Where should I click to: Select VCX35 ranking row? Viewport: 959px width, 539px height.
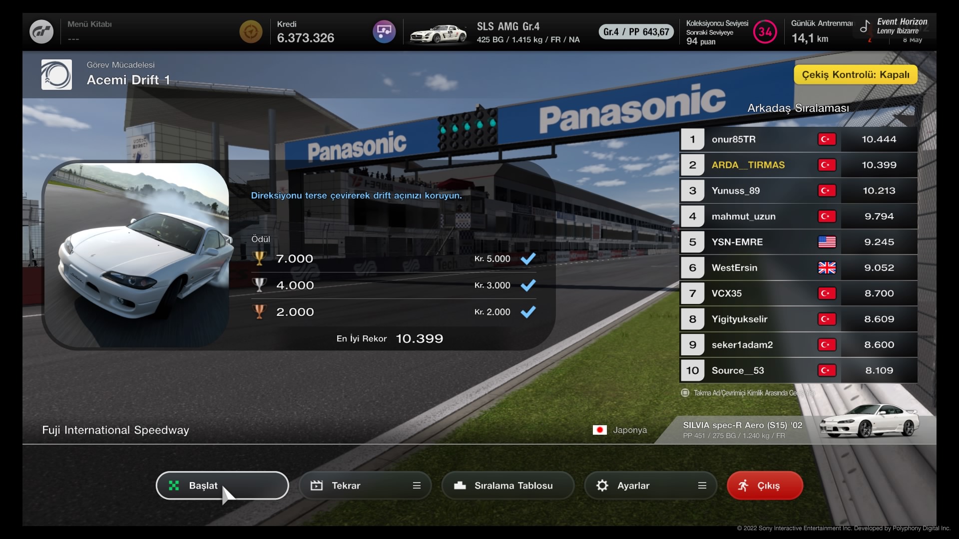(798, 293)
